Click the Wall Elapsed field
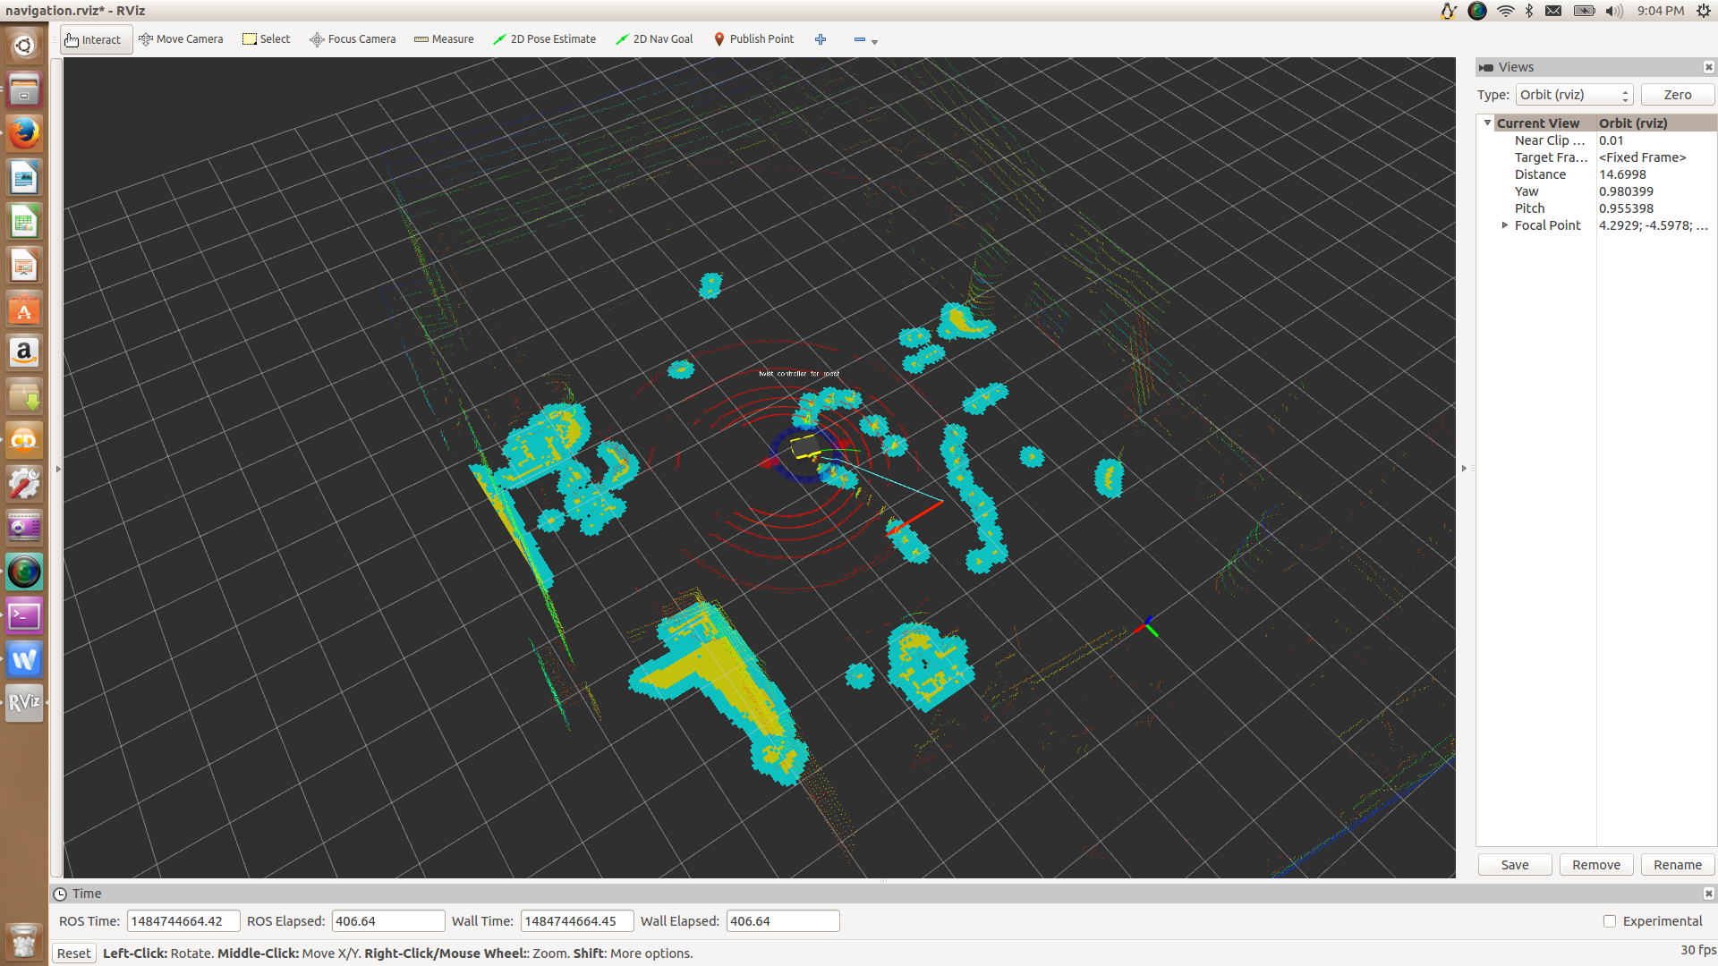1718x966 pixels. (x=782, y=921)
